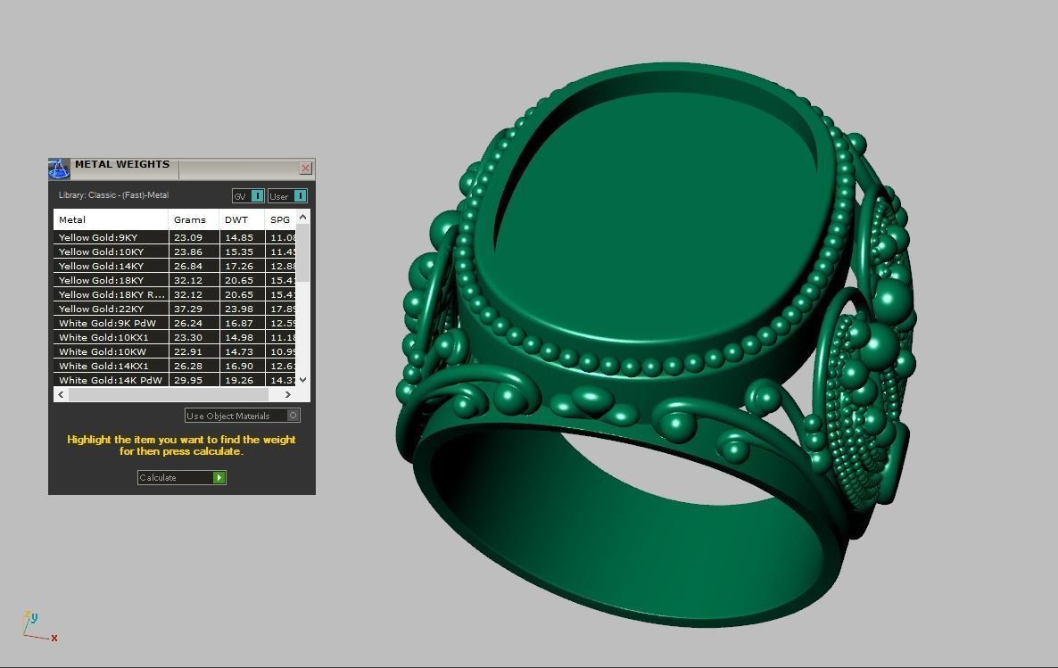1058x668 pixels.
Task: Select the White Gold:14K PdW row
Action: (x=174, y=380)
